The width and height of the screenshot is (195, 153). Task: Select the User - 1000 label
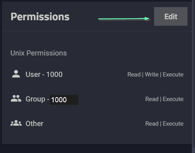(44, 75)
